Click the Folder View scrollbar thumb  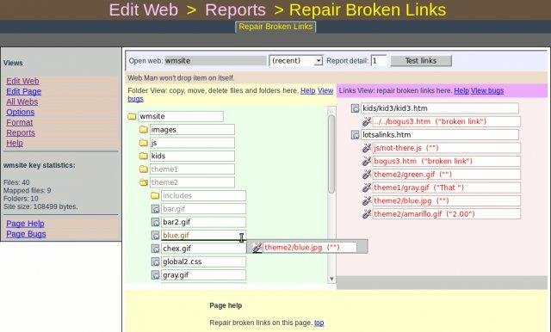click(331, 154)
